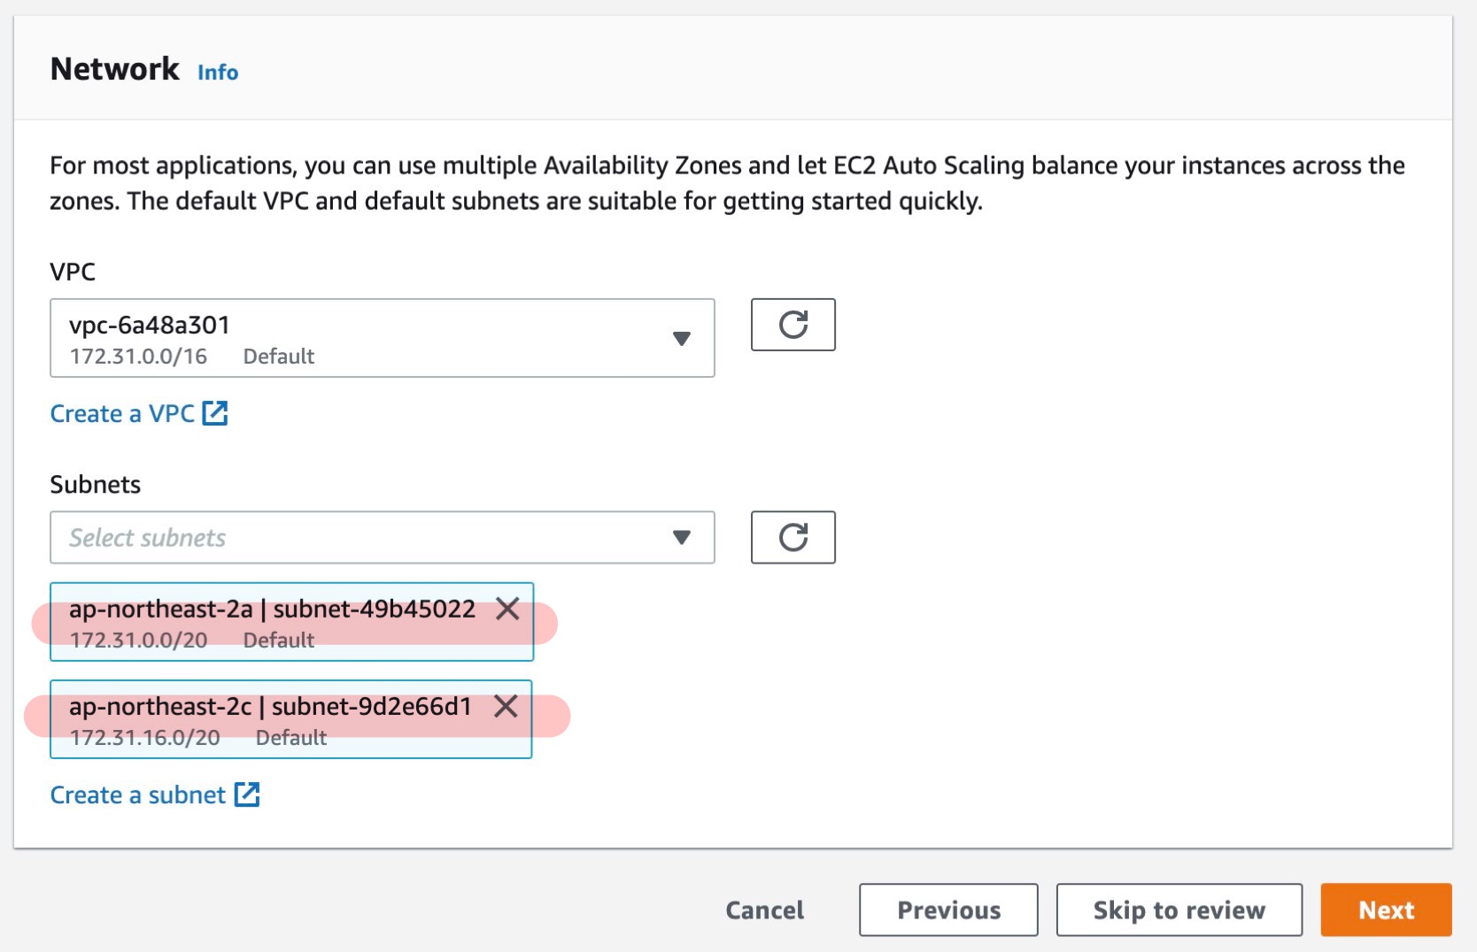Remove subnet-49b45022 with its X icon
Image resolution: width=1477 pixels, height=952 pixels.
(507, 609)
